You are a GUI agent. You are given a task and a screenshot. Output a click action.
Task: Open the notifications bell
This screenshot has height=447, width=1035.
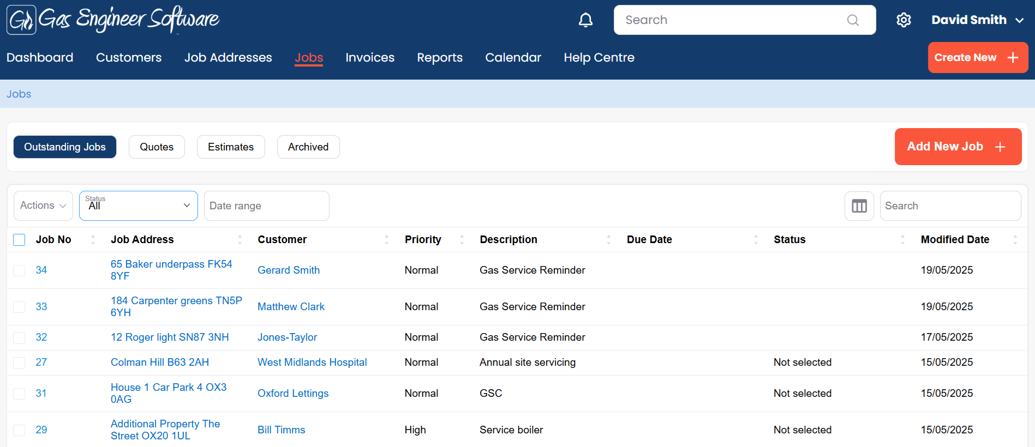pyautogui.click(x=585, y=20)
